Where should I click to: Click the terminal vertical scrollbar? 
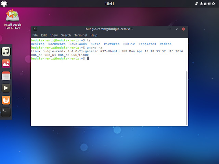186,98
